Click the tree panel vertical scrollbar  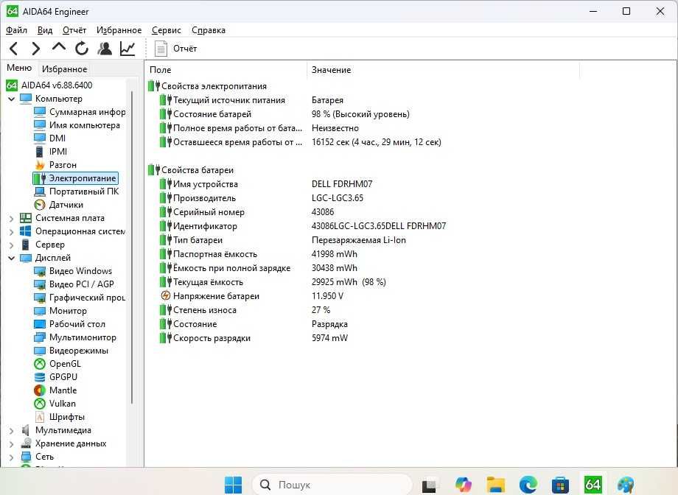tap(132, 247)
